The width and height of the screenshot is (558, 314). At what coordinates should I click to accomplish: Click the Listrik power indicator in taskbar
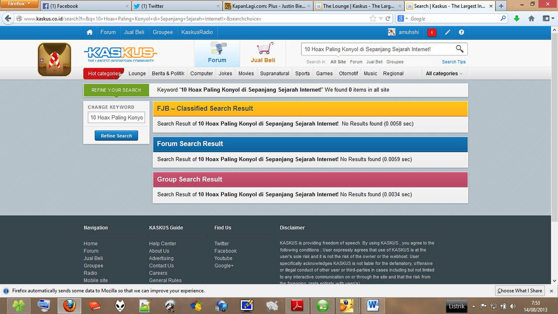tap(456, 306)
